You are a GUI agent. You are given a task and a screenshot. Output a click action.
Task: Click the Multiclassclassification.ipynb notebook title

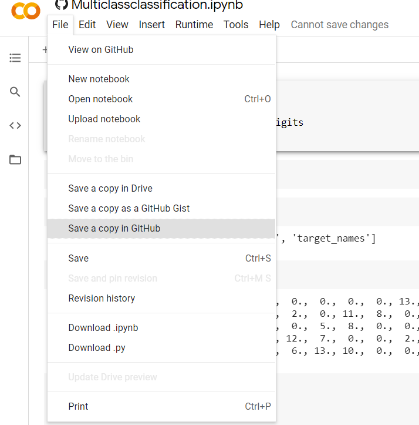point(157,5)
